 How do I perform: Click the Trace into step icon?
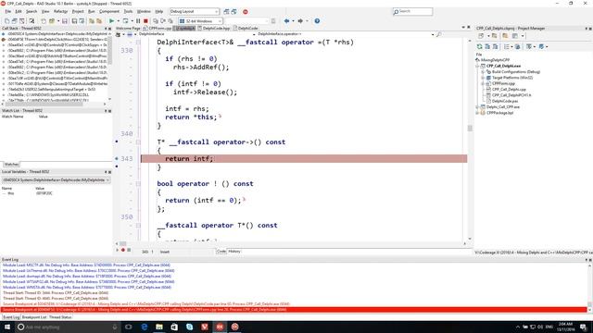156,21
